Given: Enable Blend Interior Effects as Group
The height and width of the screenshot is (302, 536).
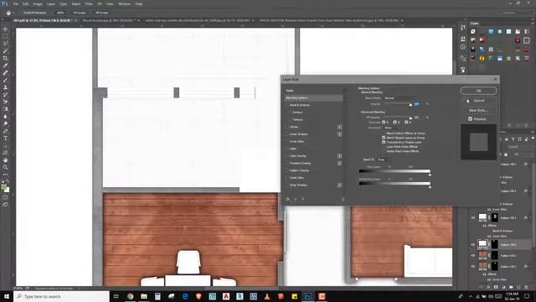Looking at the screenshot, I should click(384, 133).
